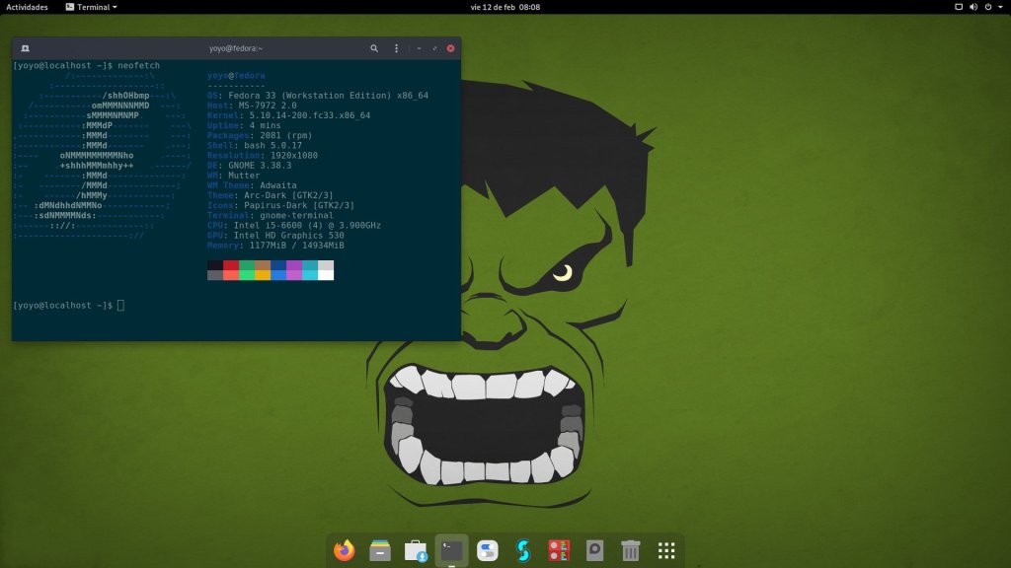Image resolution: width=1011 pixels, height=568 pixels.
Task: Open the Files manager in the dock
Action: (x=380, y=550)
